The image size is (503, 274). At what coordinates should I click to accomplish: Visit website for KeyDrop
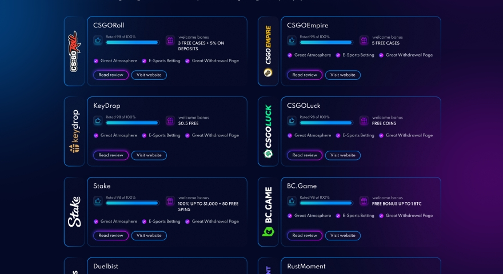[149, 155]
